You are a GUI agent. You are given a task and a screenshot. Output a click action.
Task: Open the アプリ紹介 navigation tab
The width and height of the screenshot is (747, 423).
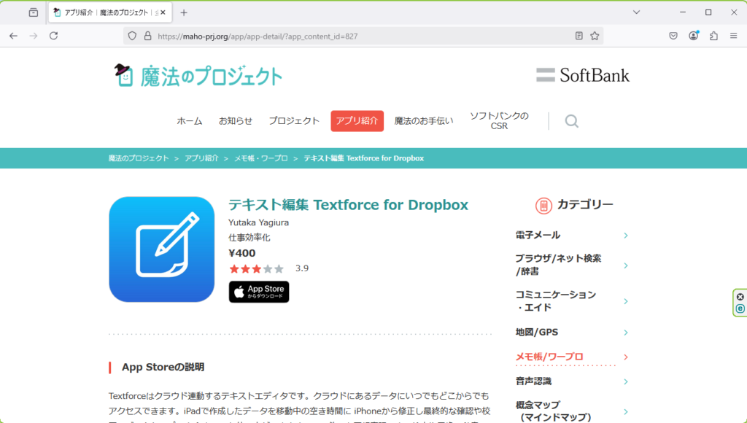pos(357,121)
